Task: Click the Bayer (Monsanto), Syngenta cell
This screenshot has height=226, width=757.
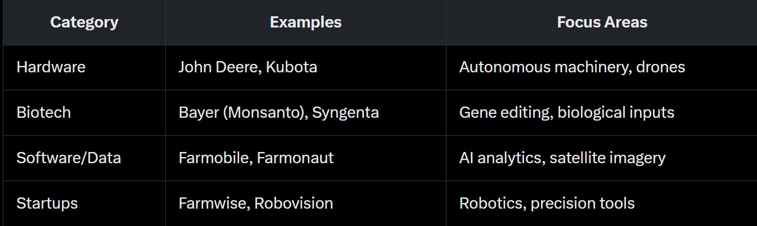Action: click(278, 112)
